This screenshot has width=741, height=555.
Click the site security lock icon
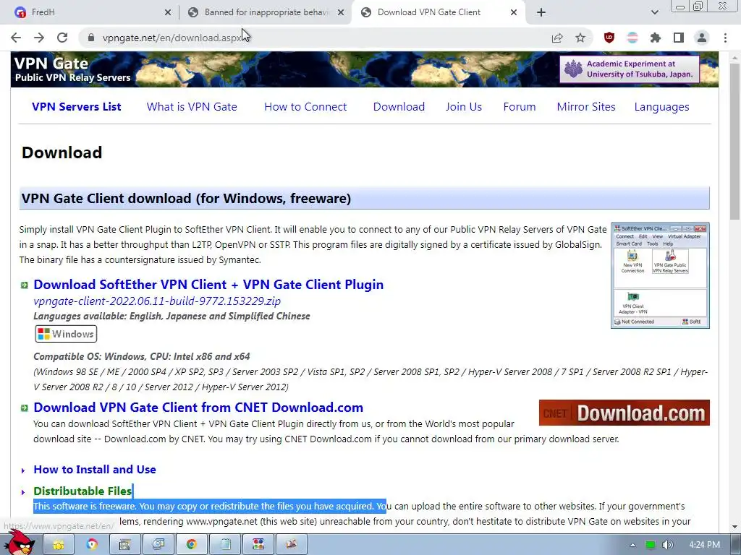(x=91, y=38)
